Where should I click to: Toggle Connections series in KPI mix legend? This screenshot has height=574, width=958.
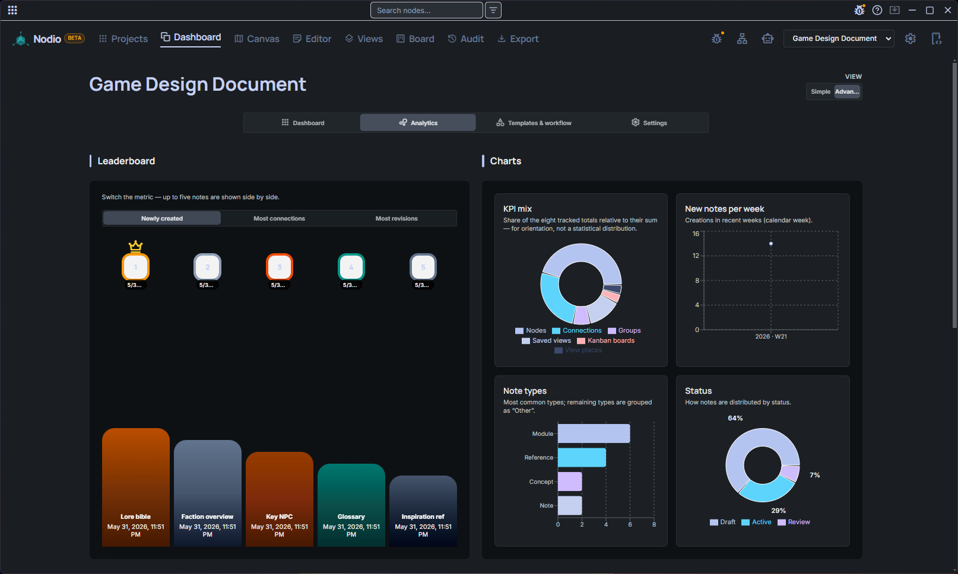[577, 331]
